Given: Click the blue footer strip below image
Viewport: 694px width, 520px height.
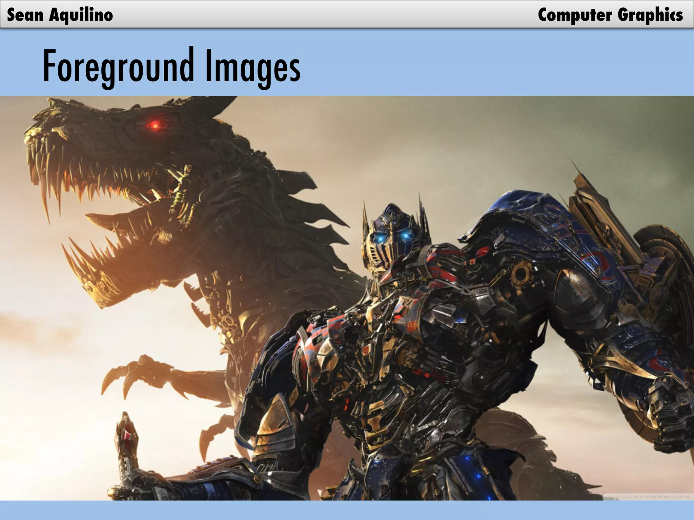Looking at the screenshot, I should click(347, 510).
